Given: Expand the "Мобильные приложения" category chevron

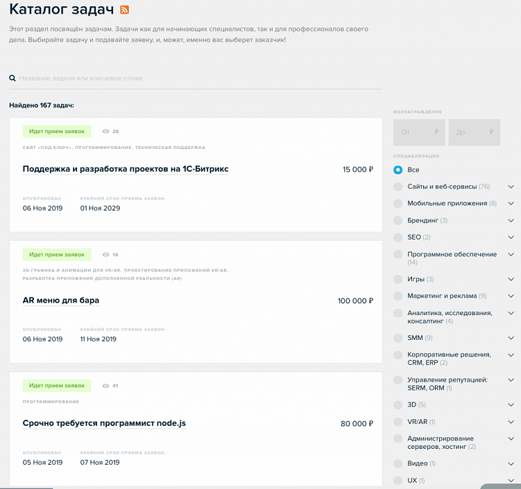Looking at the screenshot, I should tap(511, 204).
